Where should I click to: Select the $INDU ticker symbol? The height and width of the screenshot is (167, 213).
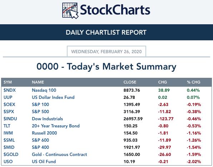pyautogui.click(x=10, y=119)
